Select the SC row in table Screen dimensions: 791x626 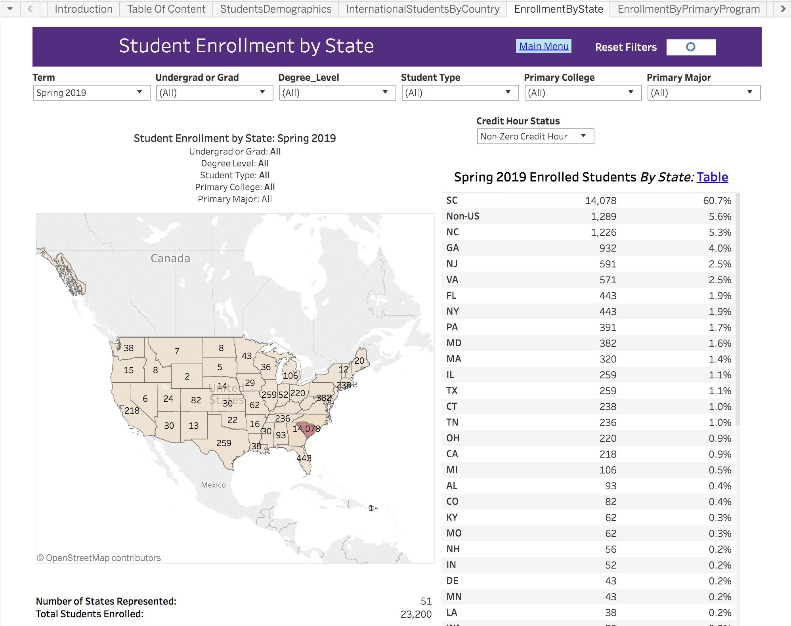[x=588, y=200]
